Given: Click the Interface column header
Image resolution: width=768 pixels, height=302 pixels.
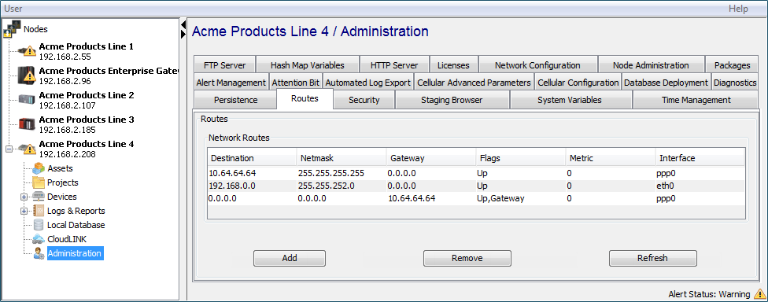Looking at the screenshot, I should [700, 158].
